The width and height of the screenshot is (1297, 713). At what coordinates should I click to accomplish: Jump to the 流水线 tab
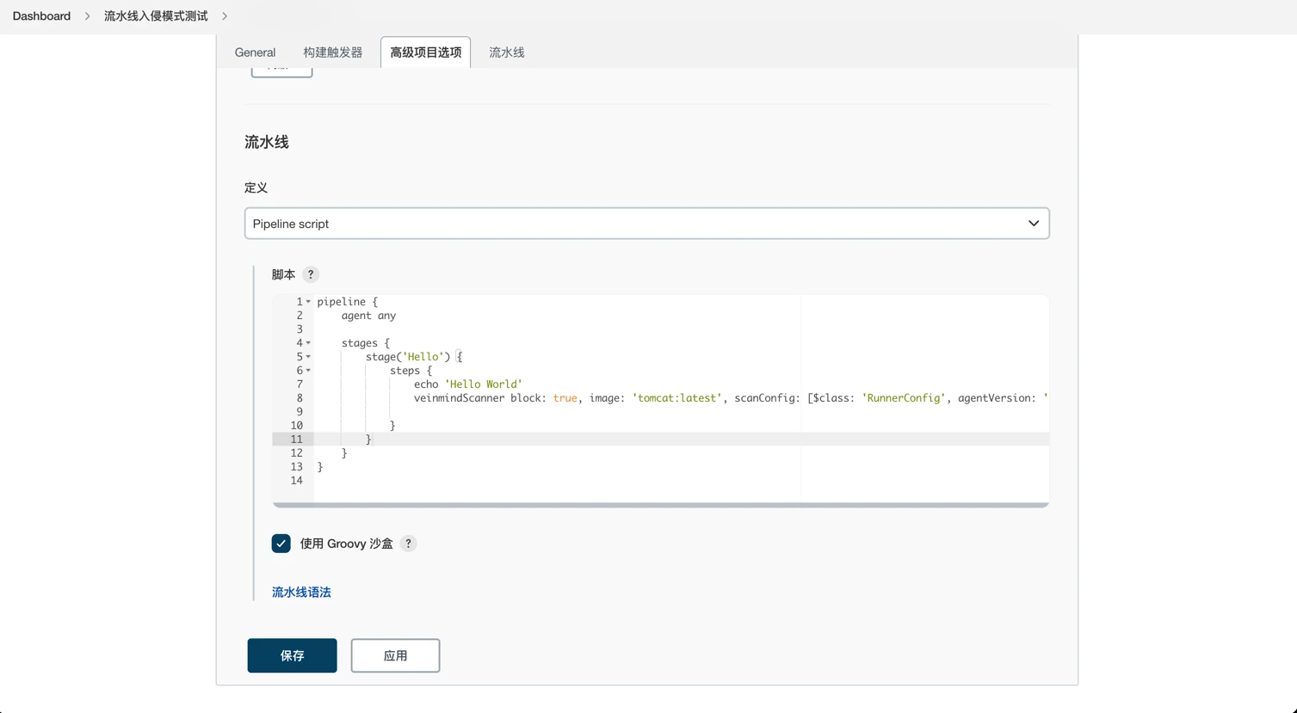click(507, 52)
